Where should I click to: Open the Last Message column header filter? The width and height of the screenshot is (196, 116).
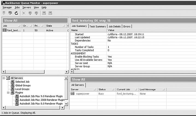163,89
